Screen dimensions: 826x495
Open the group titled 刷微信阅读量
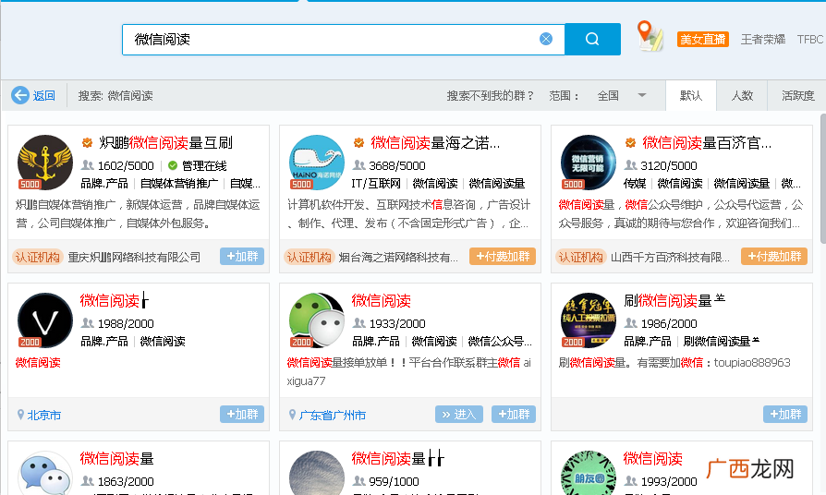pyautogui.click(x=674, y=301)
